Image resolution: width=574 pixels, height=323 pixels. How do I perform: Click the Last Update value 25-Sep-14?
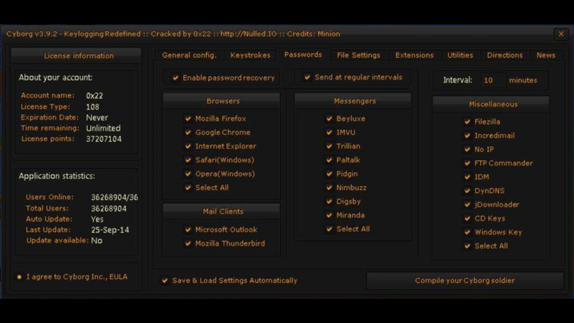pyautogui.click(x=110, y=230)
